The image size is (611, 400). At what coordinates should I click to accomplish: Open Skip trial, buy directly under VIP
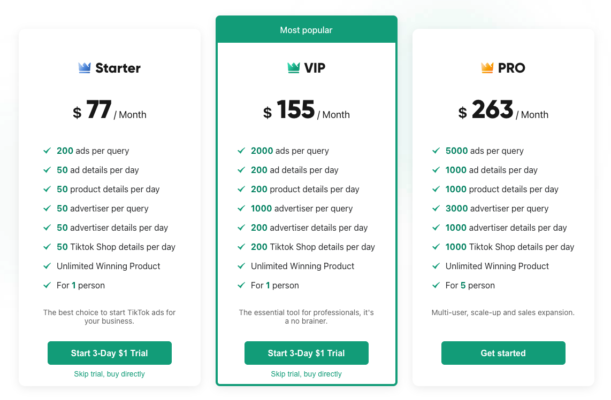coord(306,374)
